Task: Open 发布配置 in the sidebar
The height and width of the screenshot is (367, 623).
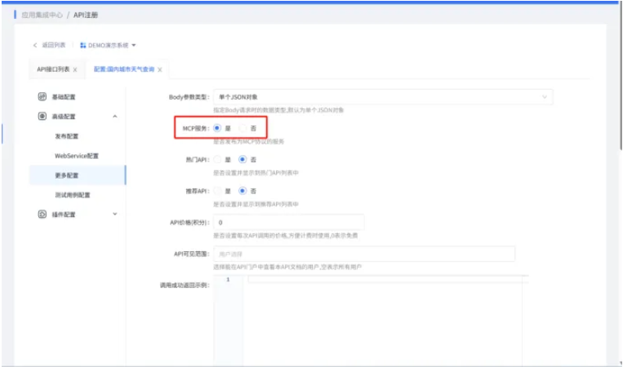Action: point(67,136)
